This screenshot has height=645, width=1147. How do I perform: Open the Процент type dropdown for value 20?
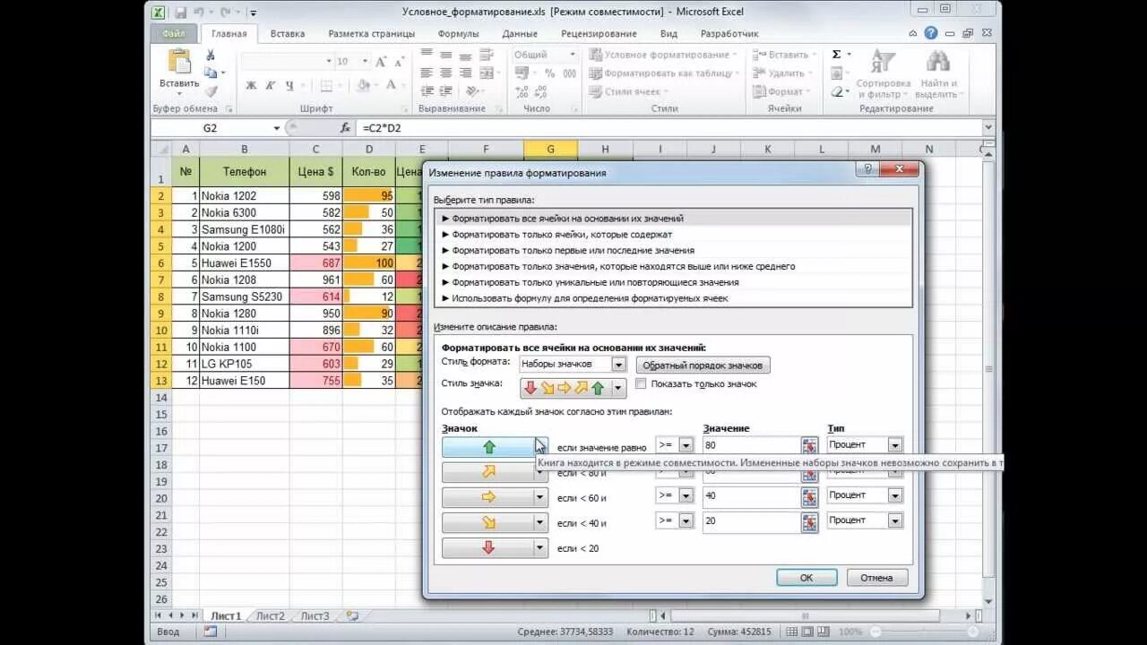click(x=894, y=520)
